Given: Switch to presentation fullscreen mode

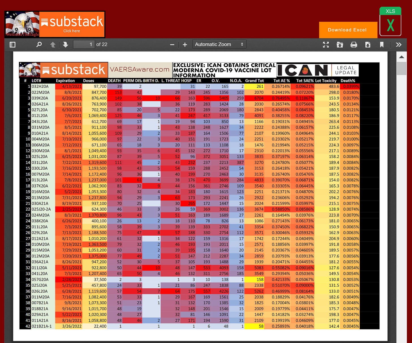Looking at the screenshot, I should tap(326, 44).
